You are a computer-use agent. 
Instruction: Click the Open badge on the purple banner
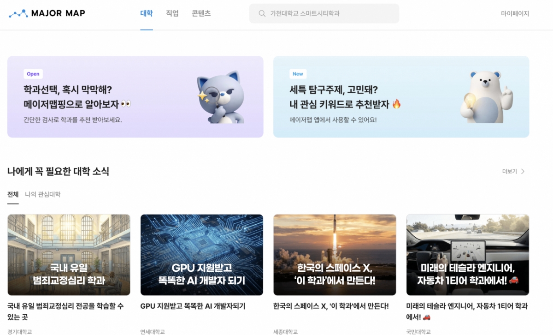(33, 74)
